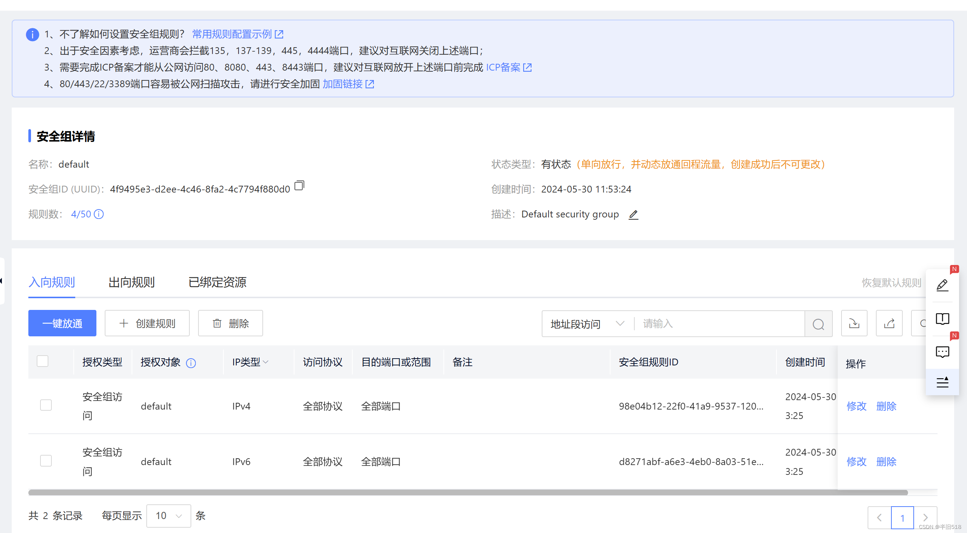Open the chat feedback icon in sidebar
967x533 pixels.
[x=942, y=352]
